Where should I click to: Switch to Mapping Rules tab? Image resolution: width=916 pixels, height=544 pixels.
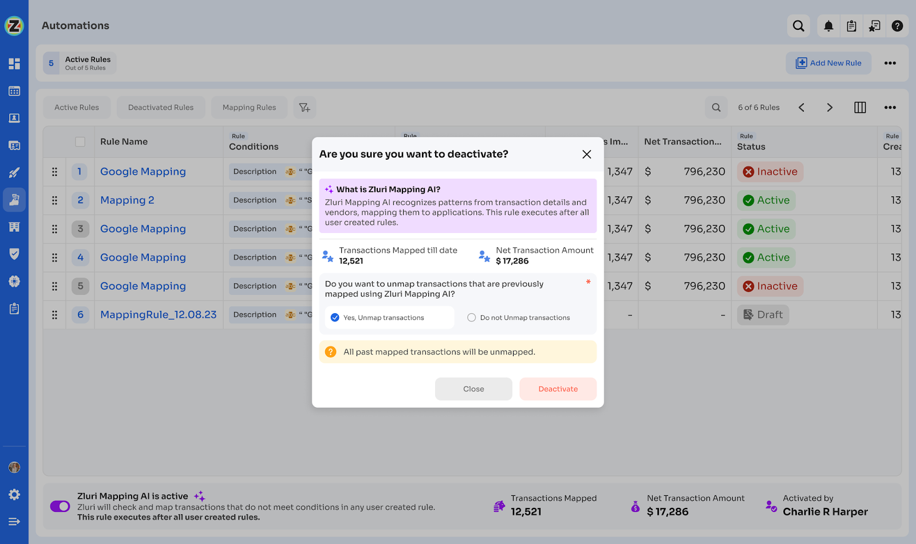point(249,108)
